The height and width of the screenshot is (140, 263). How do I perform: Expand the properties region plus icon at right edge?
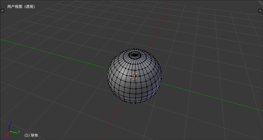pyautogui.click(x=260, y=11)
